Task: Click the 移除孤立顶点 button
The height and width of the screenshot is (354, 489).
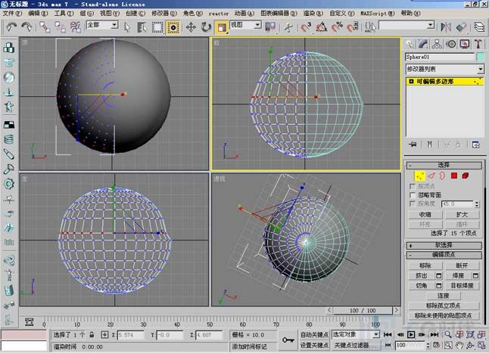Action: click(x=444, y=306)
